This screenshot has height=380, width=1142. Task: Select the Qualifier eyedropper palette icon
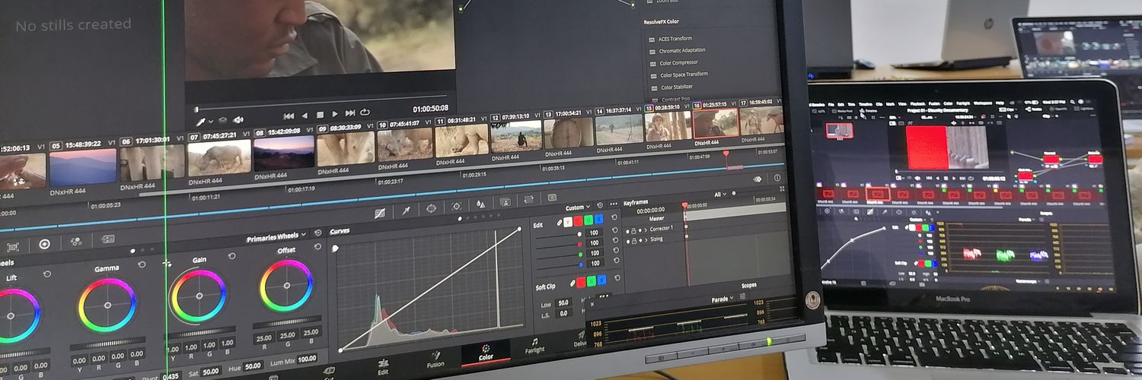406,211
